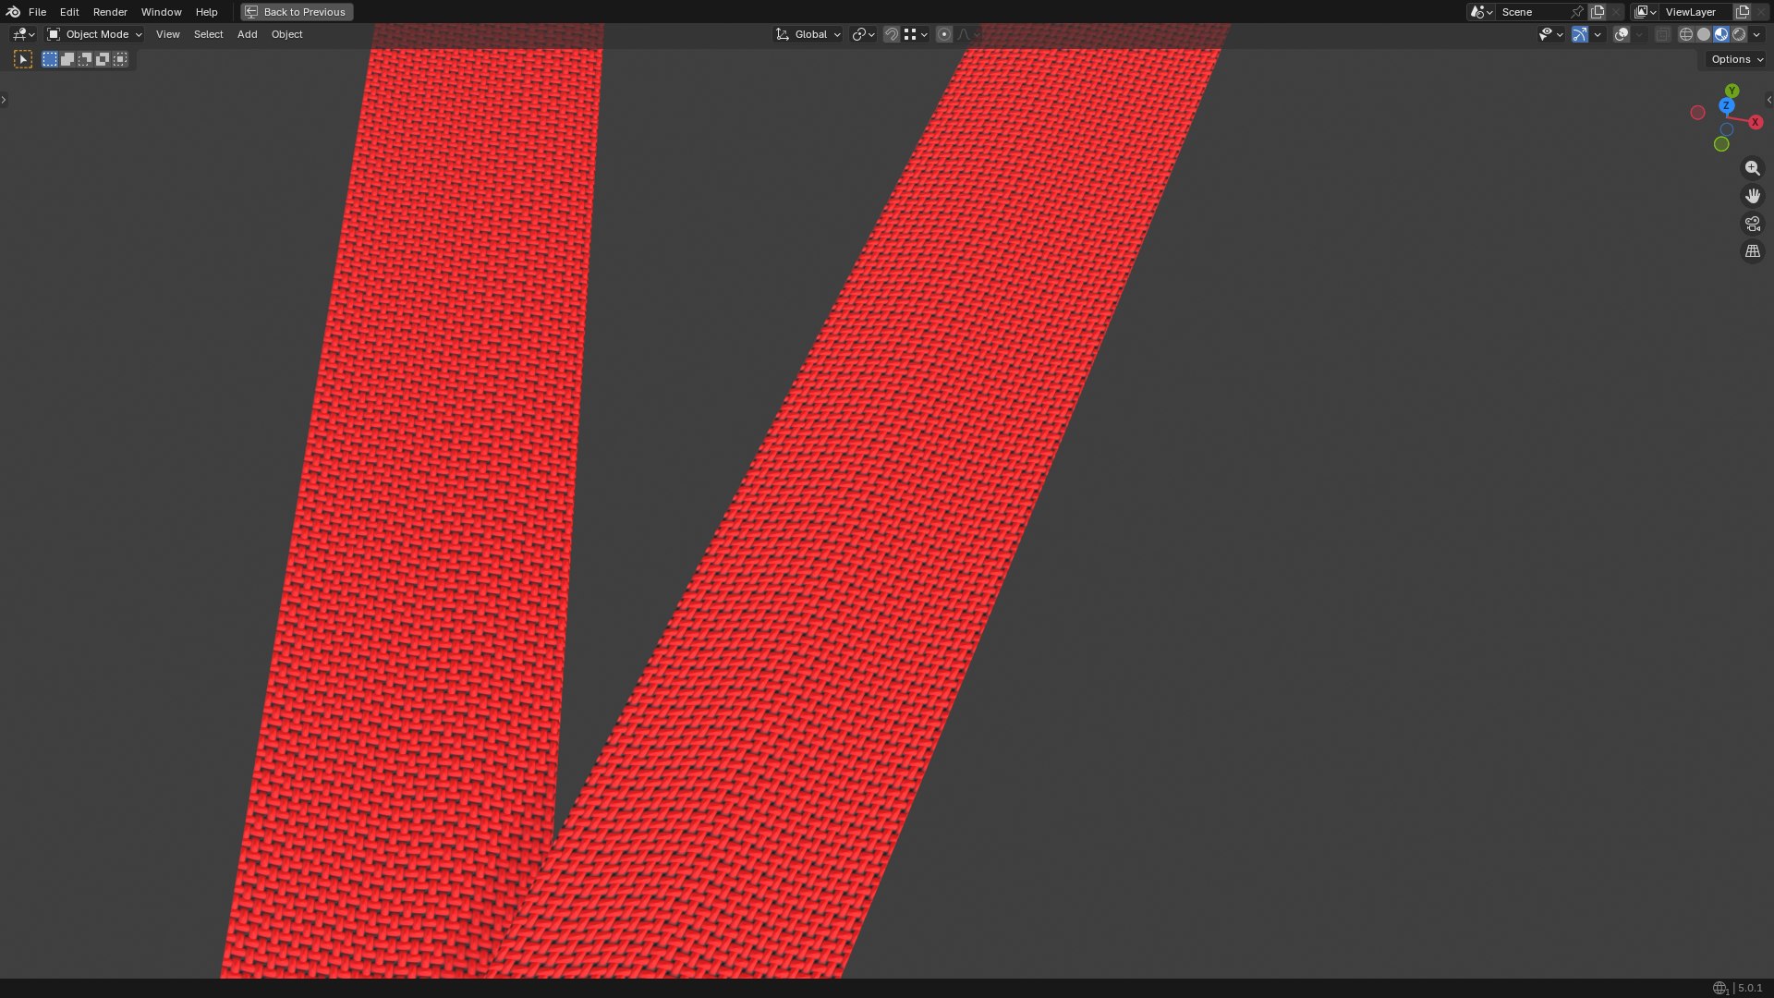The width and height of the screenshot is (1774, 998).
Task: Open the snapping options dropdown
Action: (916, 34)
